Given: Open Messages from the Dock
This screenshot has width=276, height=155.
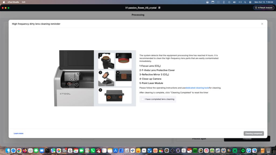Looking at the screenshot, I should click(36, 151).
